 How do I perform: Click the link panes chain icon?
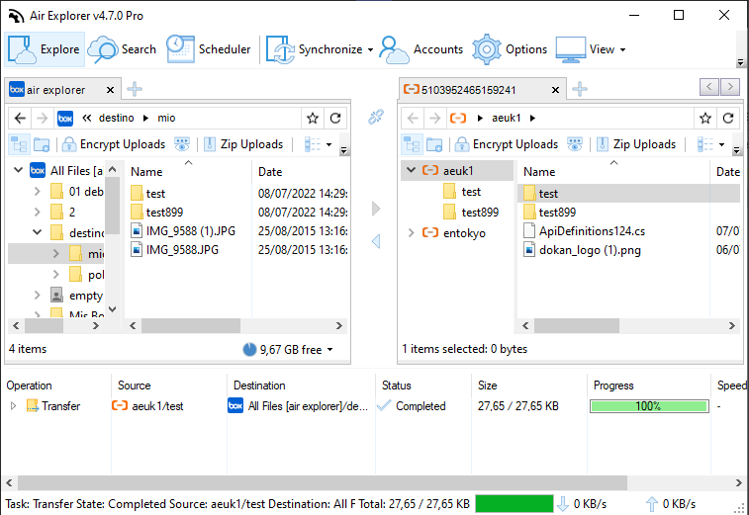[376, 117]
